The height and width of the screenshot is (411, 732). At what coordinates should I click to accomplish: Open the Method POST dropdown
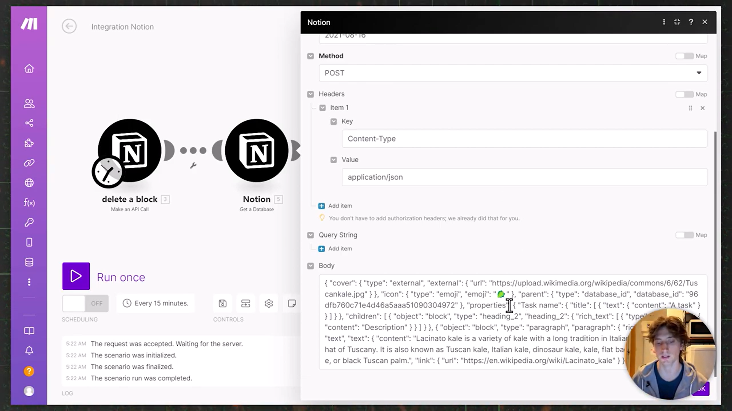click(513, 73)
